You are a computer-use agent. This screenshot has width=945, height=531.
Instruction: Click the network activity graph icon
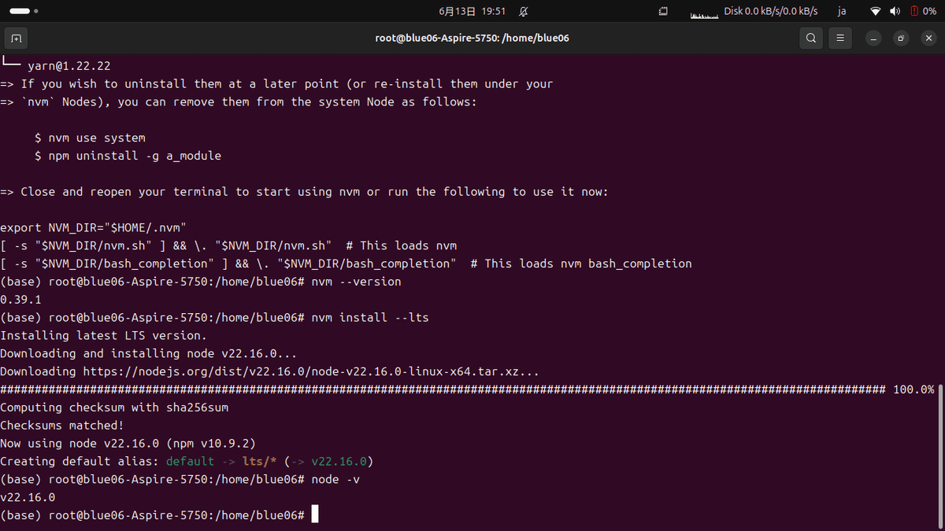click(703, 11)
